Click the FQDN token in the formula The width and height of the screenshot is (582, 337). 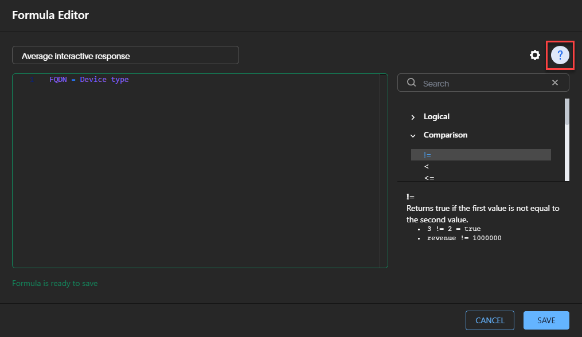tap(58, 80)
